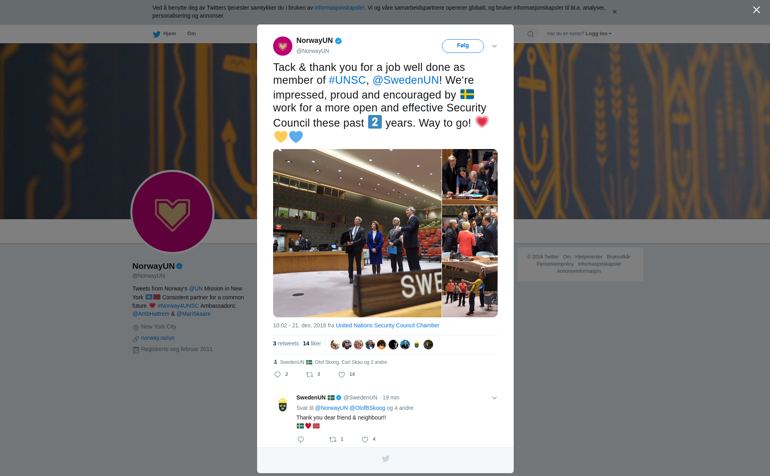Open the tweet options chevron menu
The image size is (770, 476).
(494, 46)
